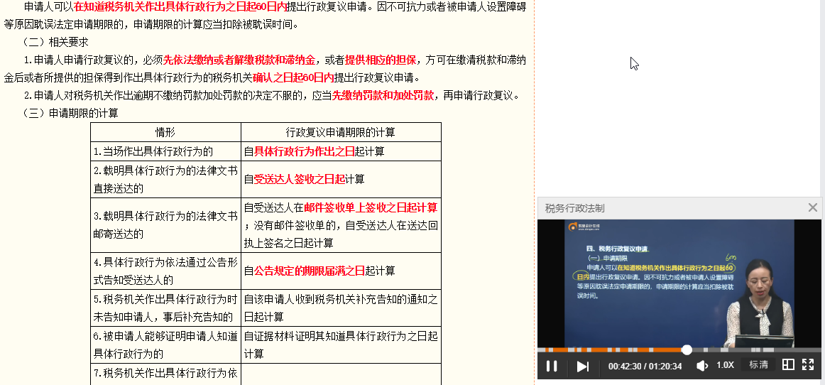Click the （三）申请期限的计算 heading

coord(70,113)
